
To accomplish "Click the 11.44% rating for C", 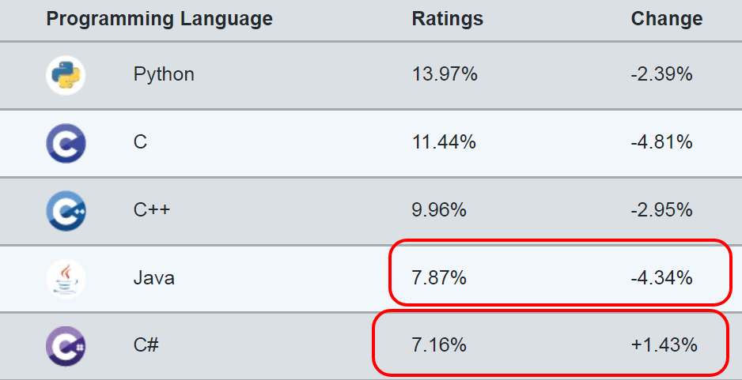I will pos(444,143).
